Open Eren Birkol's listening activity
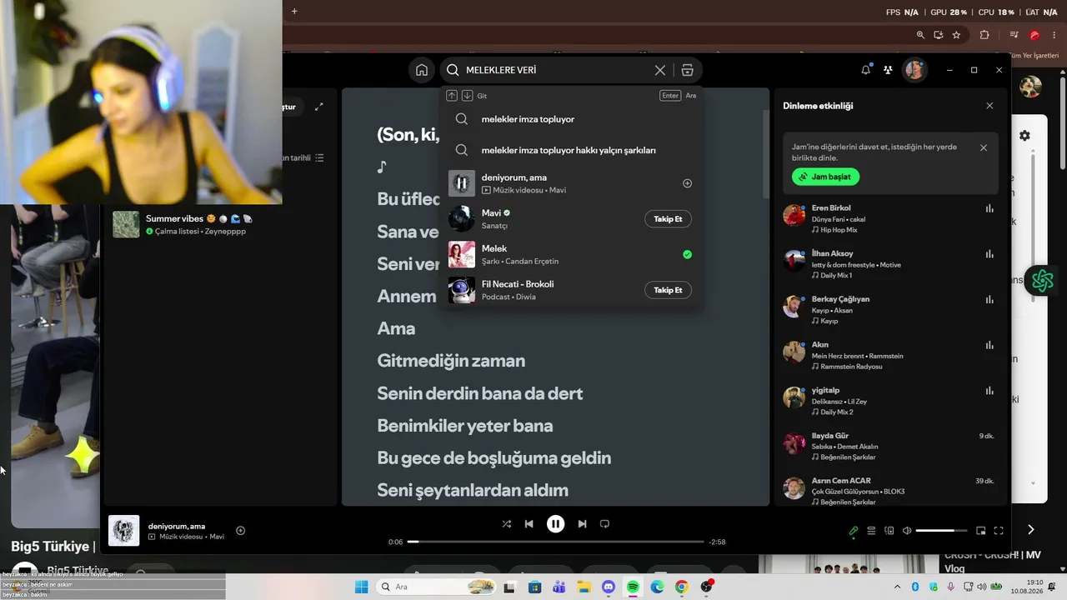 890,218
